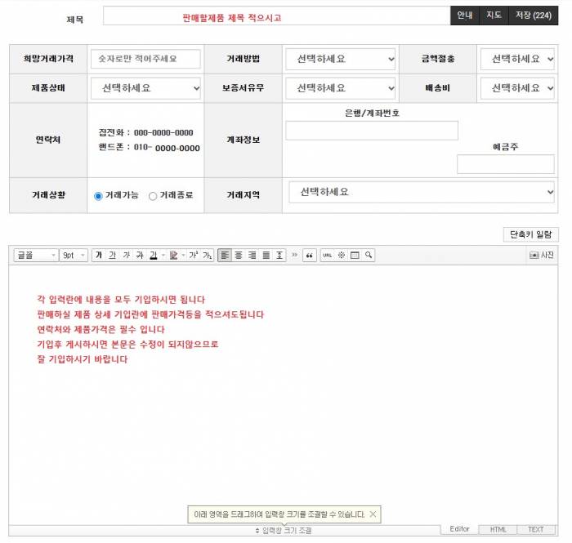Focus the 예금주 input field

[506, 164]
